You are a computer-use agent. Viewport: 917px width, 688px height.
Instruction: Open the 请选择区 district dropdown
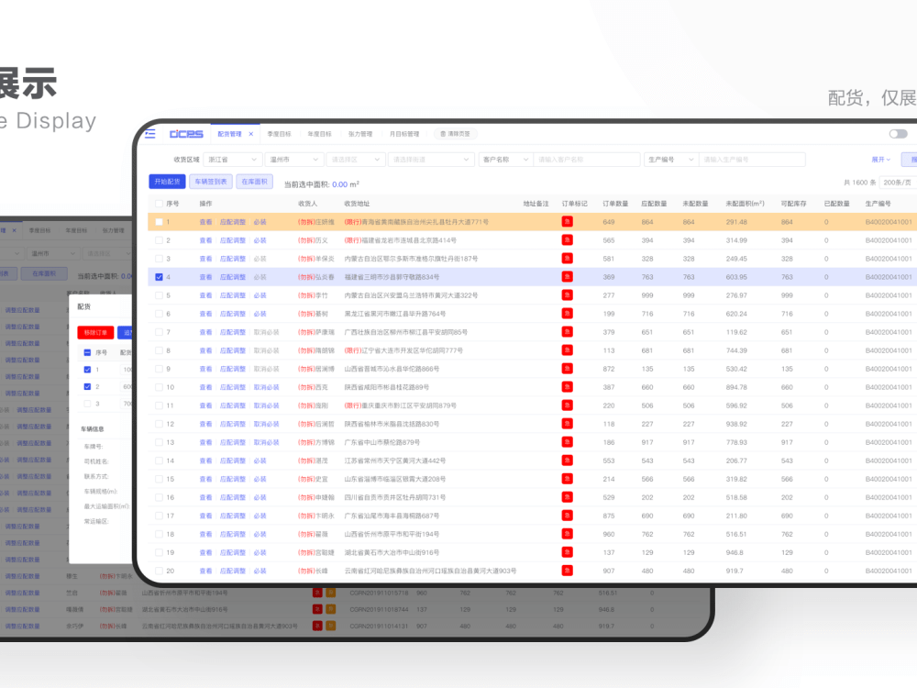[x=356, y=159]
